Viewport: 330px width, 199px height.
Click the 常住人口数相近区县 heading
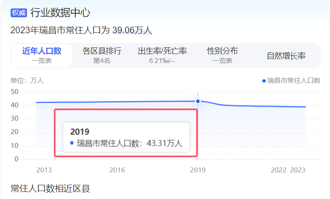tap(50, 188)
